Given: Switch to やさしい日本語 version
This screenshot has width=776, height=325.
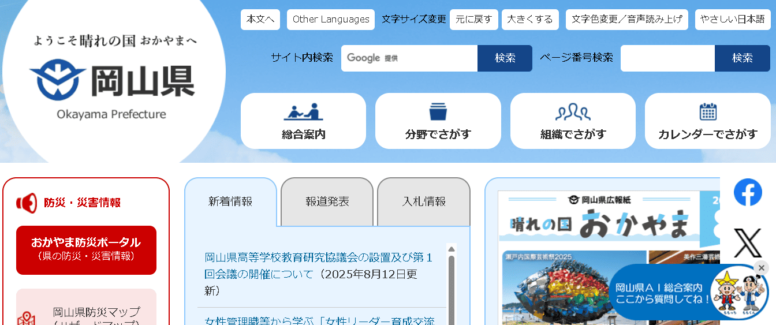Looking at the screenshot, I should click(x=732, y=20).
